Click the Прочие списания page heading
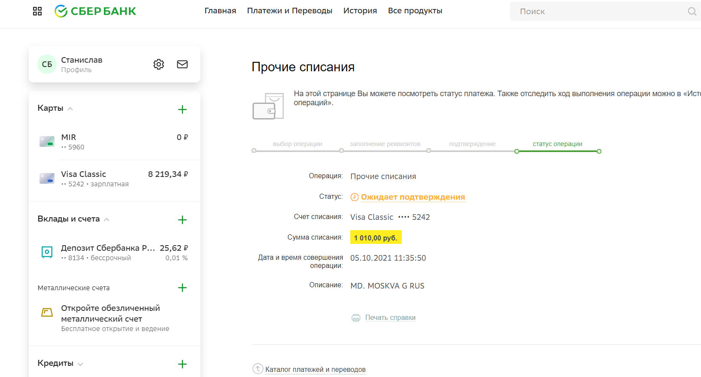This screenshot has width=701, height=377. (x=303, y=67)
